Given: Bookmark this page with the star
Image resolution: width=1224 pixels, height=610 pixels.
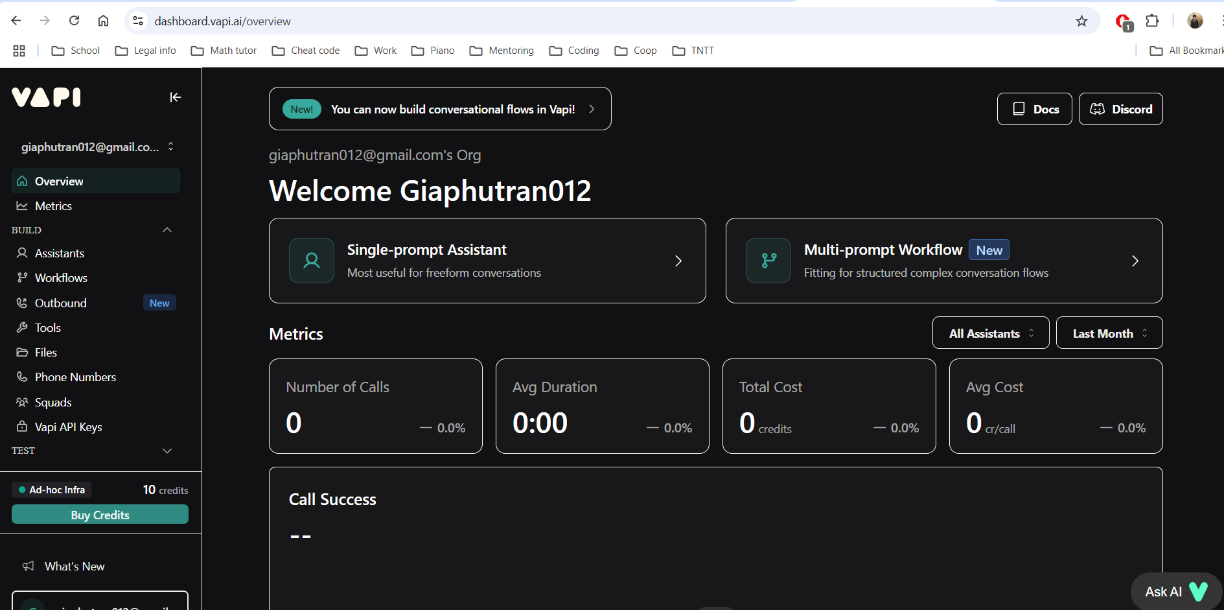Looking at the screenshot, I should point(1081,21).
